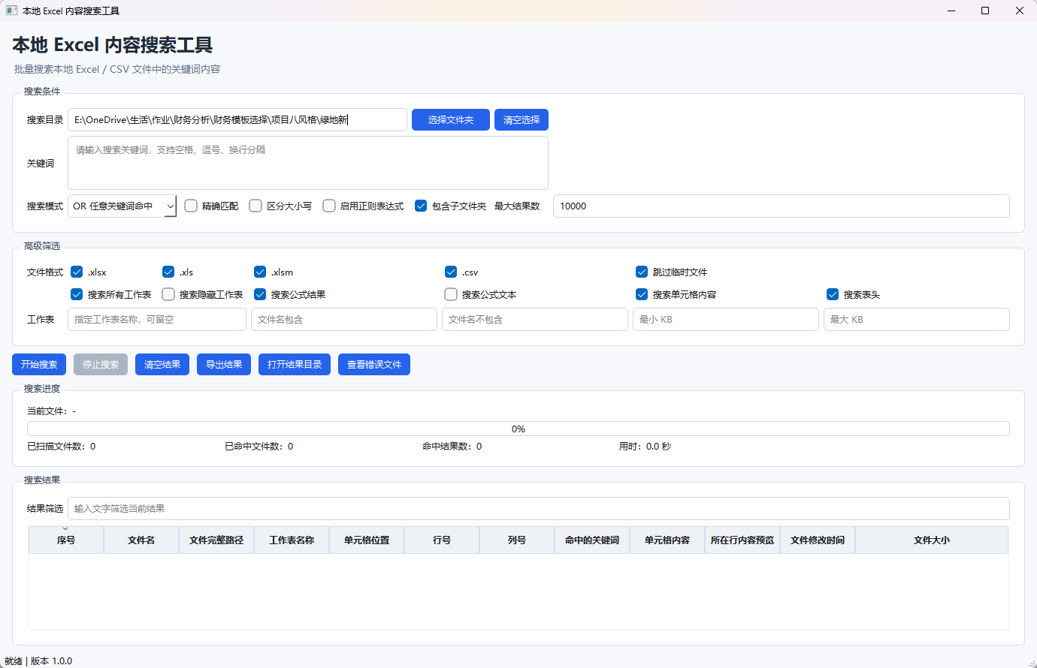Sort by 单元格位置 column header
Viewport: 1037px width, 668px height.
pos(367,540)
